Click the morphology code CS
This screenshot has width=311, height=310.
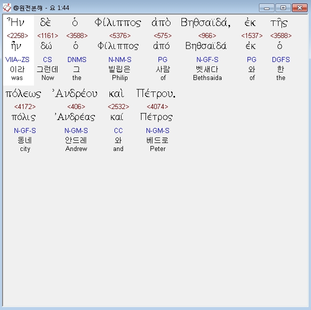click(47, 59)
